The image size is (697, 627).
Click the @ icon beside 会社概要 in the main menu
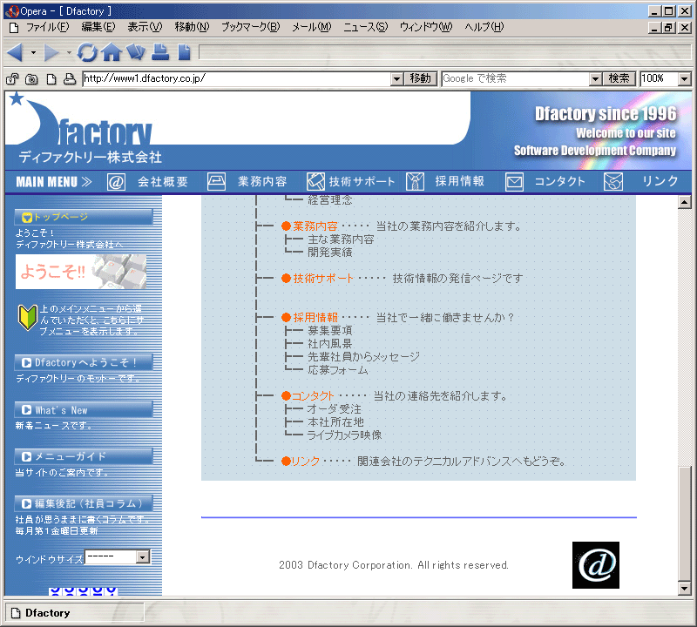(116, 182)
